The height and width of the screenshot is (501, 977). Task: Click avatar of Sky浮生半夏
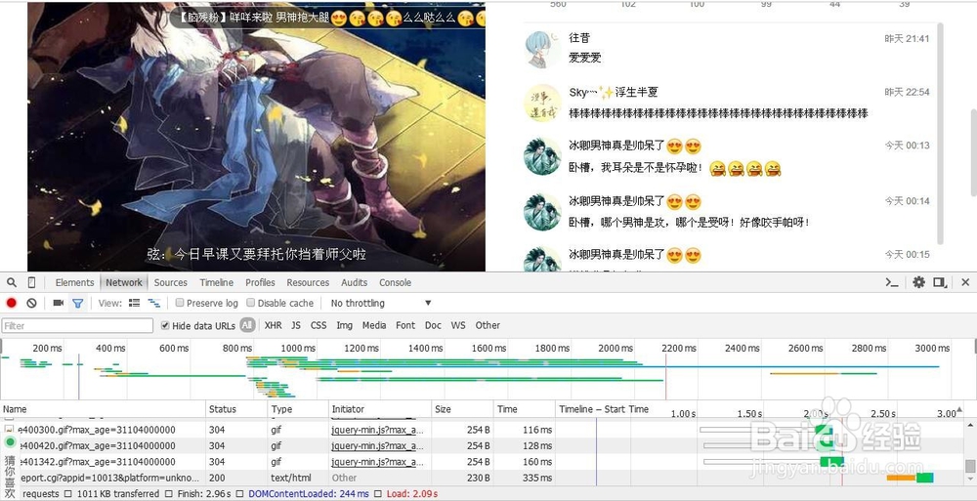point(542,103)
